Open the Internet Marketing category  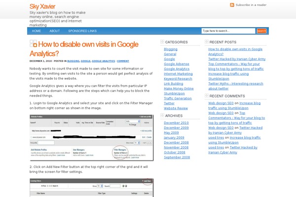(178, 74)
